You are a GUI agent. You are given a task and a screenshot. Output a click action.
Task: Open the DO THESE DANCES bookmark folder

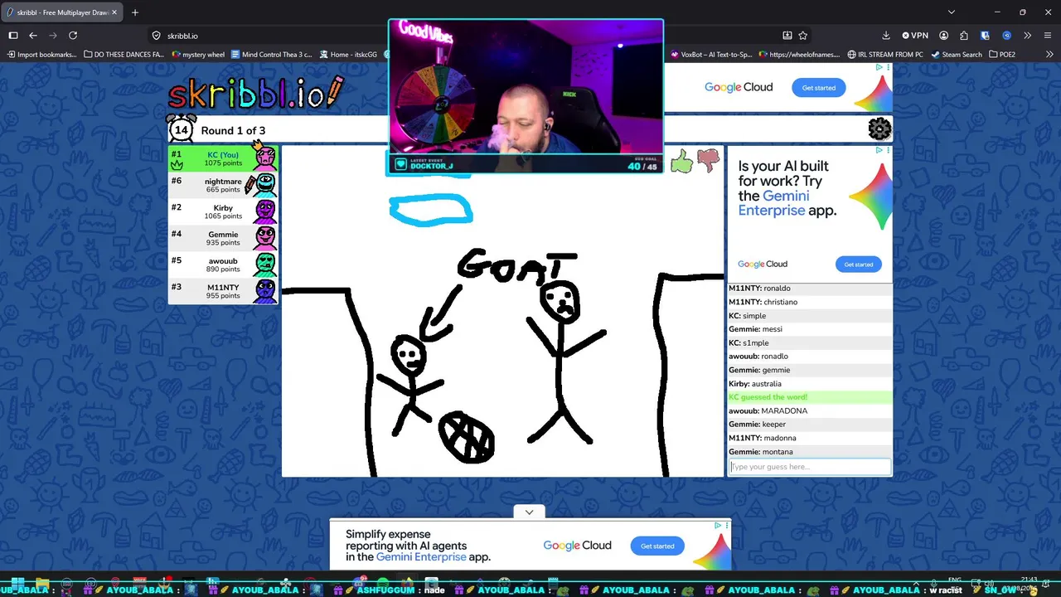(124, 55)
